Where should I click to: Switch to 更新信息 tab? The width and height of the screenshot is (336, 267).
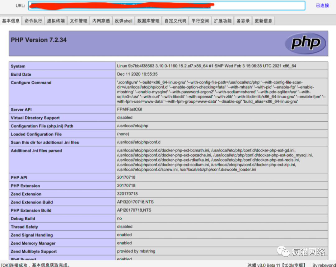pos(264,21)
